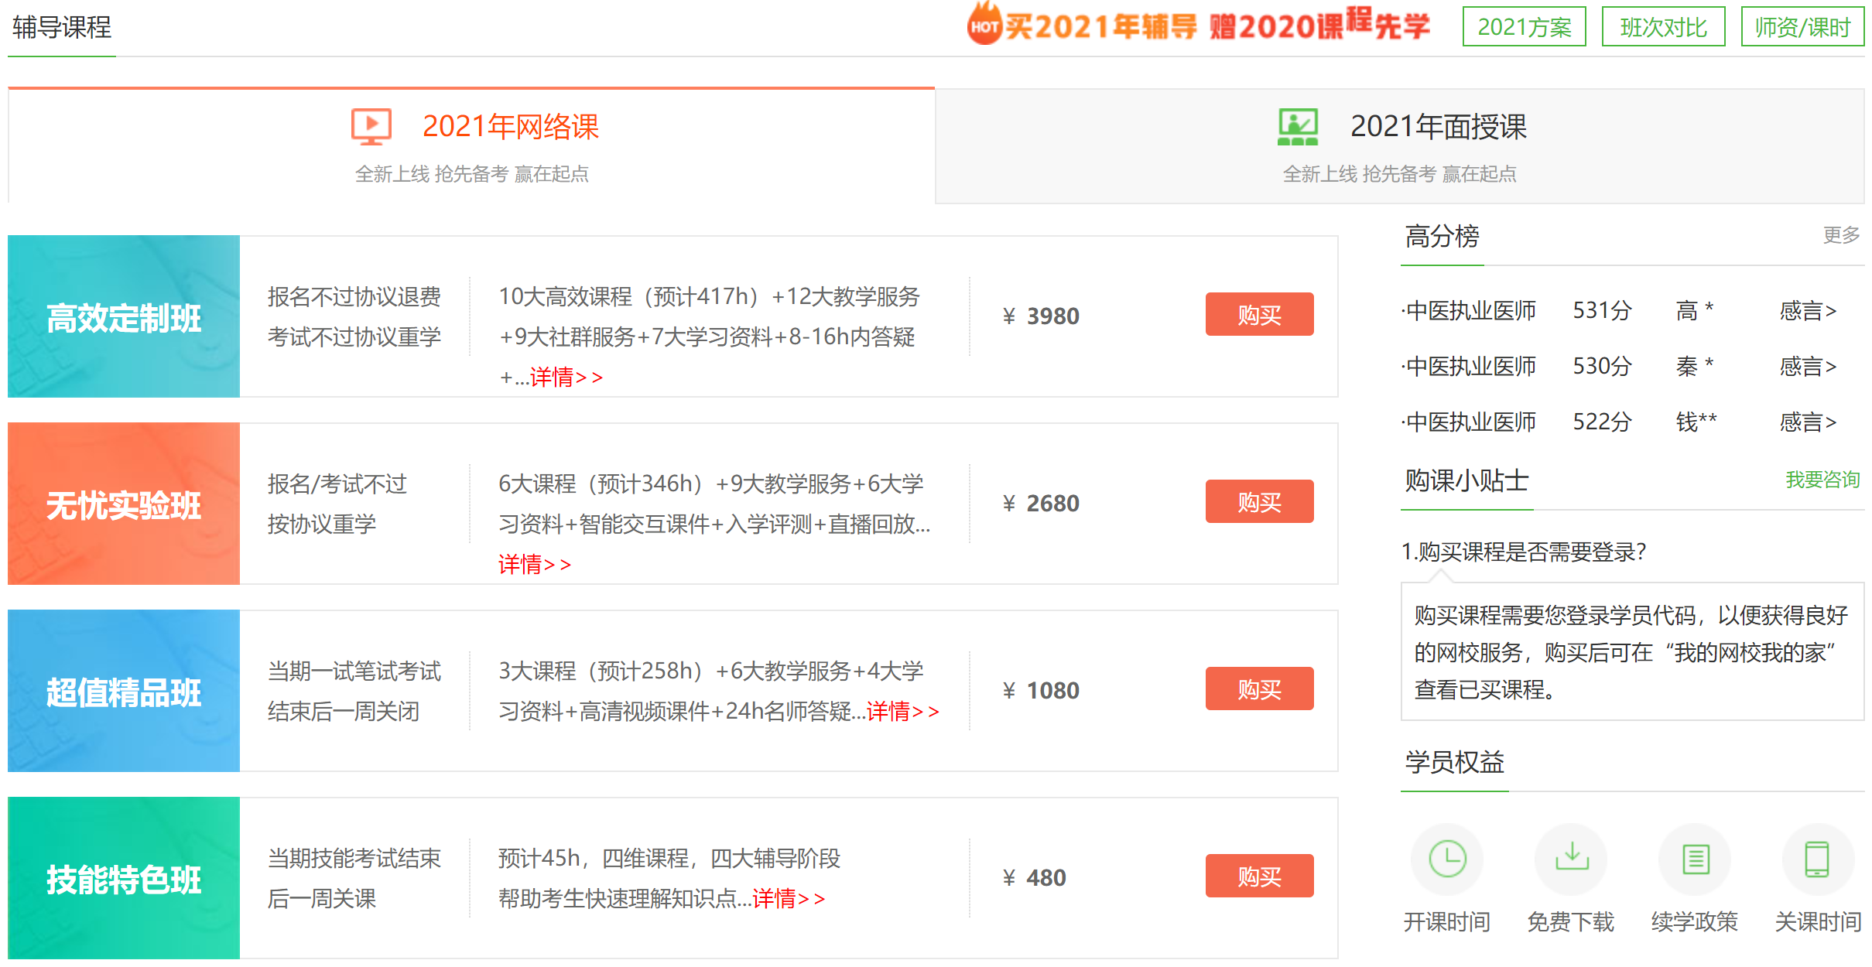Image resolution: width=1872 pixels, height=967 pixels.
Task: Expand 详情>> for the 超值精品班 course
Action: pyautogui.click(x=902, y=711)
